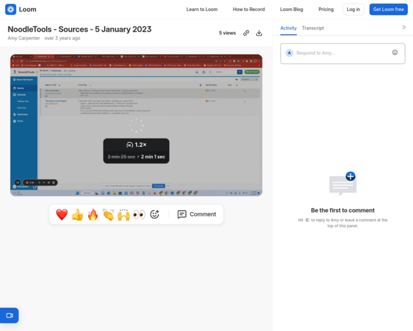This screenshot has width=413, height=331.
Task: Click 'over 3 years ago' timestamp
Action: point(62,38)
